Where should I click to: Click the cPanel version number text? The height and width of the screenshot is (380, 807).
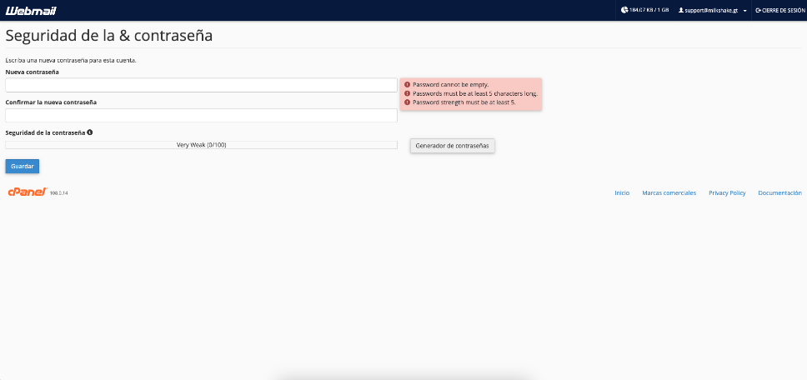tap(59, 193)
